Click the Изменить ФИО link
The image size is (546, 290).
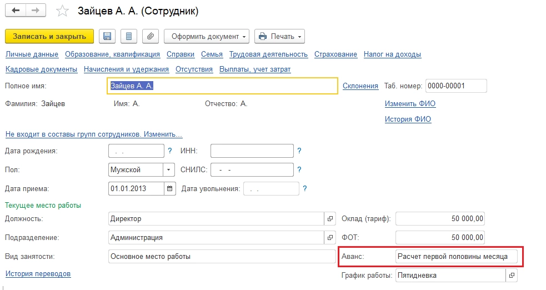tap(410, 104)
